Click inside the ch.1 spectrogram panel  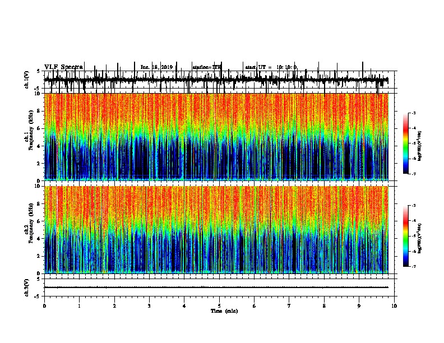[x=216, y=137]
